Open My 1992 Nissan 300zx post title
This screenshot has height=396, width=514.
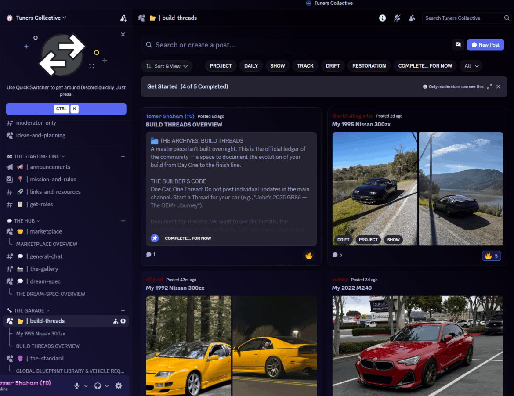coord(175,288)
